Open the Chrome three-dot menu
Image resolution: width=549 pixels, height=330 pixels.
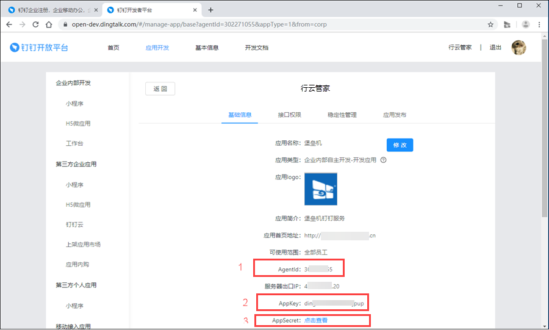click(x=539, y=24)
